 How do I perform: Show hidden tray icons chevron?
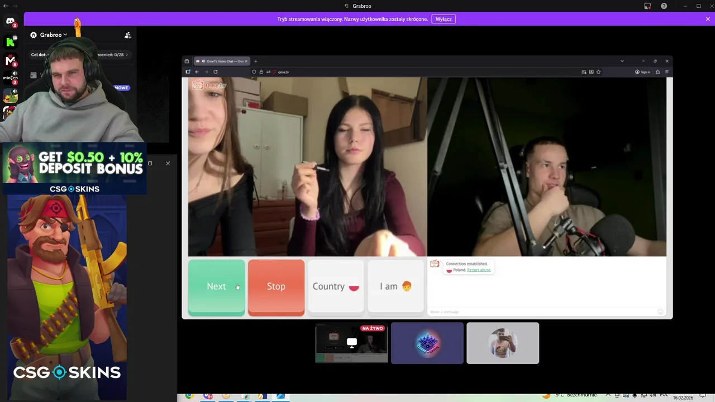[608, 395]
